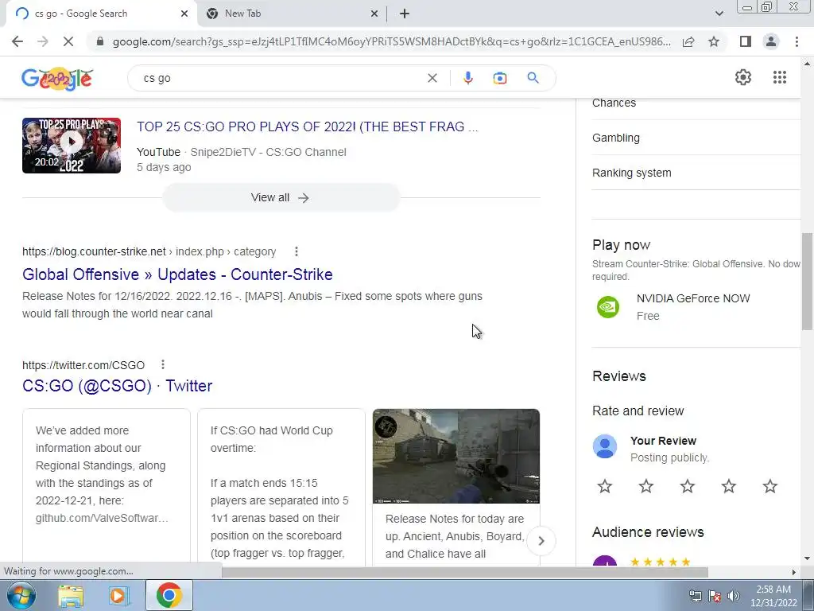Search by image with the camera icon
This screenshot has height=611, width=814.
tap(499, 79)
